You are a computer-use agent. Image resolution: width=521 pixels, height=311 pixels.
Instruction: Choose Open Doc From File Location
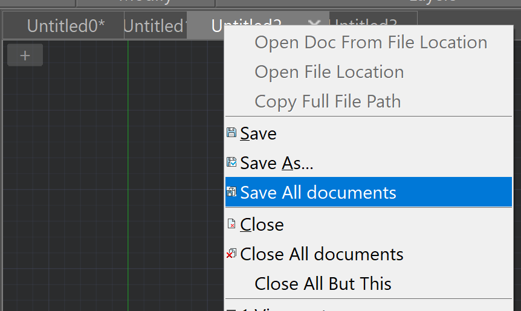[x=371, y=42]
